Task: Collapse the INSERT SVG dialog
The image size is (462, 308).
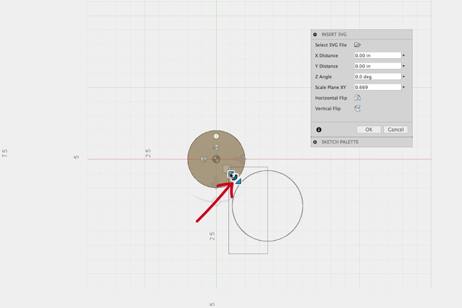Action: point(315,34)
